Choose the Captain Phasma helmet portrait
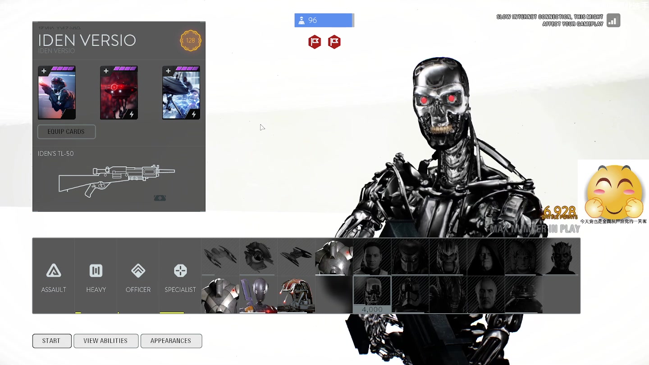 pyautogui.click(x=410, y=295)
